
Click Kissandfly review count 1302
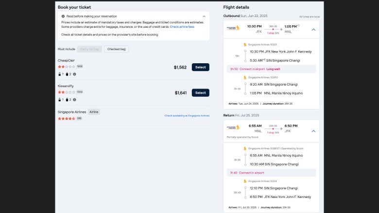pos(80,92)
